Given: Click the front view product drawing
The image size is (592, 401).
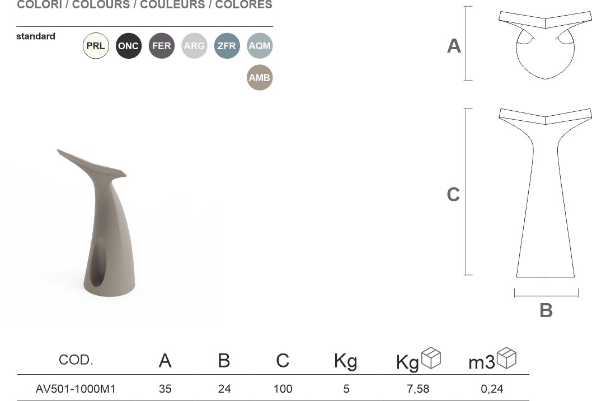Looking at the screenshot, I should pyautogui.click(x=544, y=193).
